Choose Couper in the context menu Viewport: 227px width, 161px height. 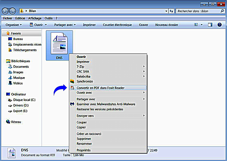pos(108,122)
